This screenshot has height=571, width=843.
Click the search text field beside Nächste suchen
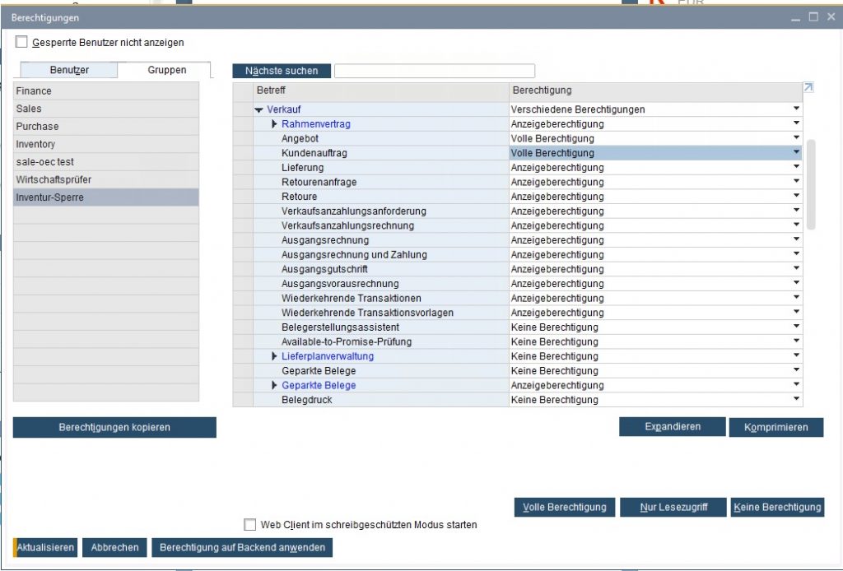tap(434, 72)
